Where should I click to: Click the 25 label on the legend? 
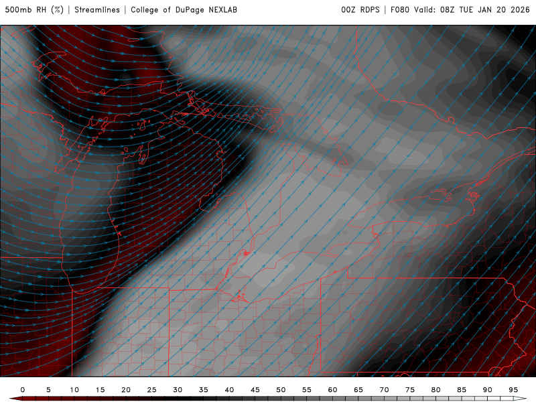(x=152, y=390)
